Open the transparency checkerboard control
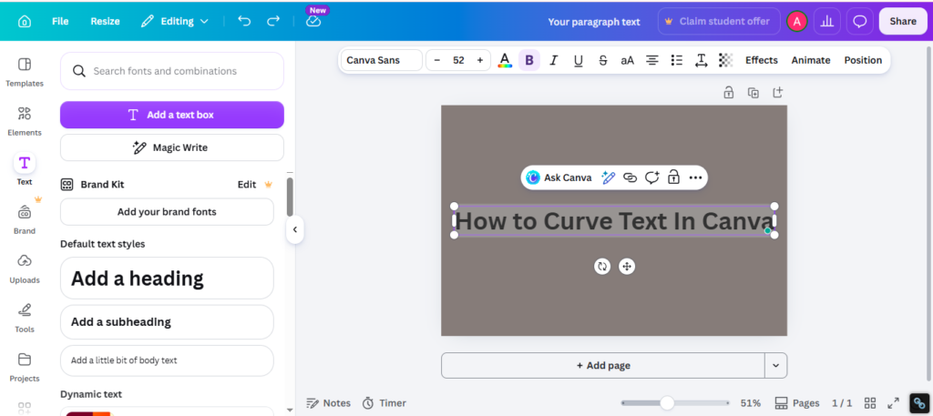 (725, 60)
